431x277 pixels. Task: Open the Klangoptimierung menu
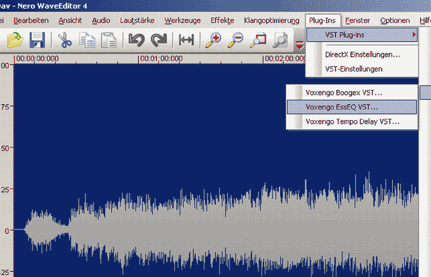point(272,20)
